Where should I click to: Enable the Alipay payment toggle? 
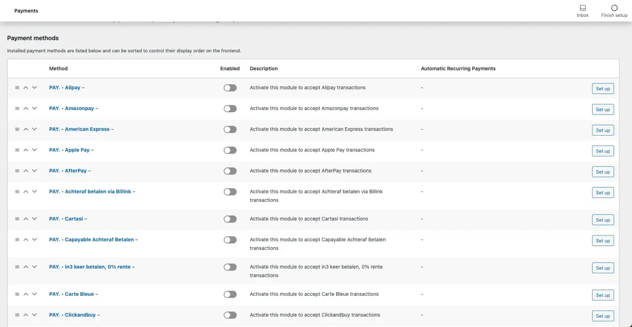coord(230,88)
